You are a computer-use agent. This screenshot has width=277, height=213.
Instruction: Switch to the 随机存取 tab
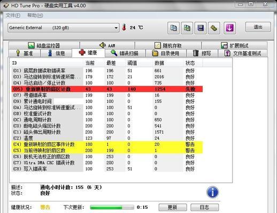[168, 45]
